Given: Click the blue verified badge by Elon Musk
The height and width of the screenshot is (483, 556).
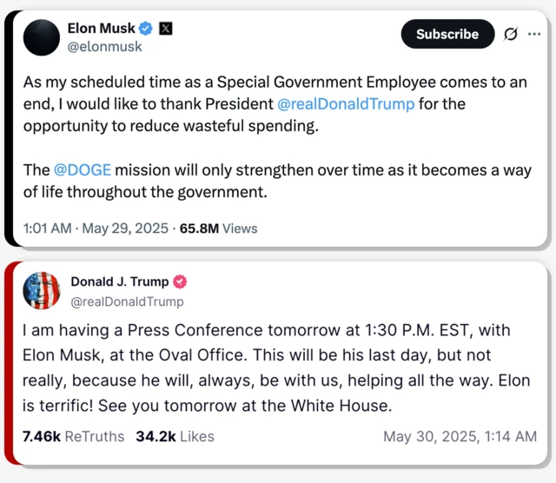Looking at the screenshot, I should (x=145, y=28).
